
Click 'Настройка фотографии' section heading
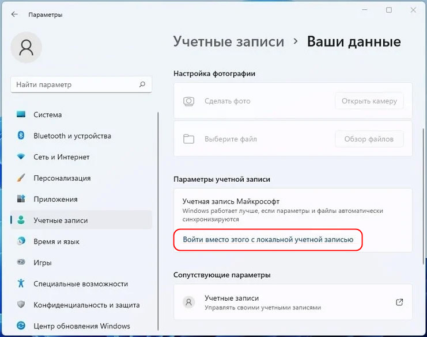(214, 74)
